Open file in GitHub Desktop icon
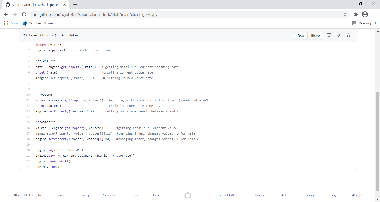The image size is (380, 202). [x=329, y=36]
